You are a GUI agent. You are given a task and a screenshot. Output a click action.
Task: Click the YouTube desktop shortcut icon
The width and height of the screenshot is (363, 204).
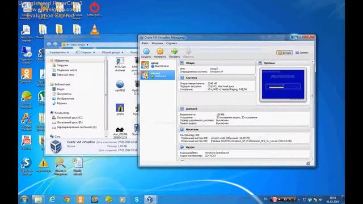pos(27,142)
